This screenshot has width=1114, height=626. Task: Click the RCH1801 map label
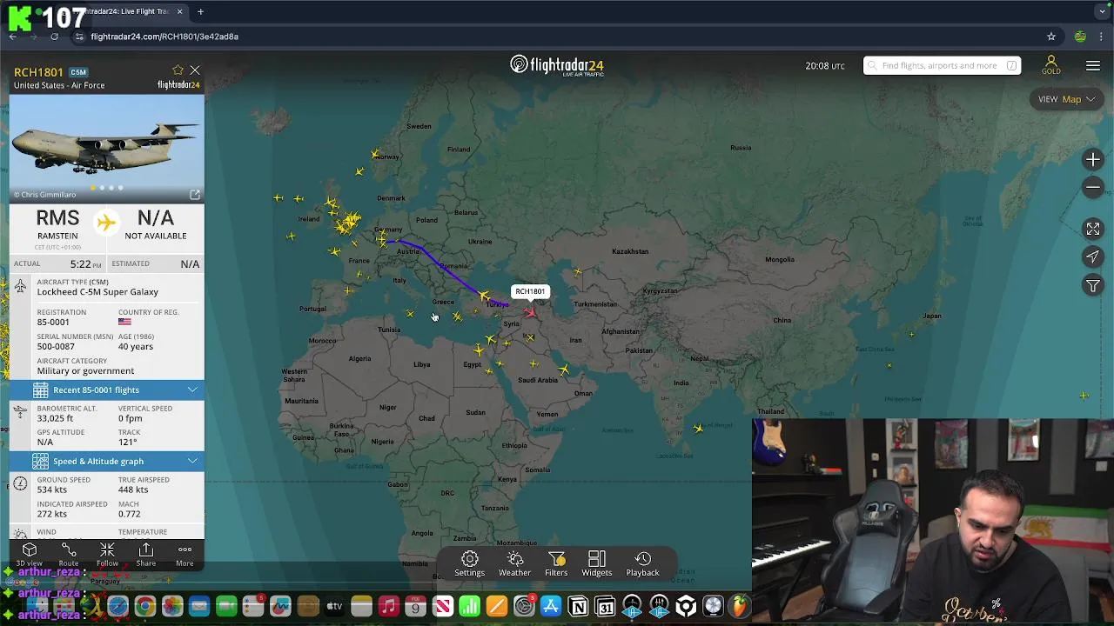pyautogui.click(x=530, y=291)
